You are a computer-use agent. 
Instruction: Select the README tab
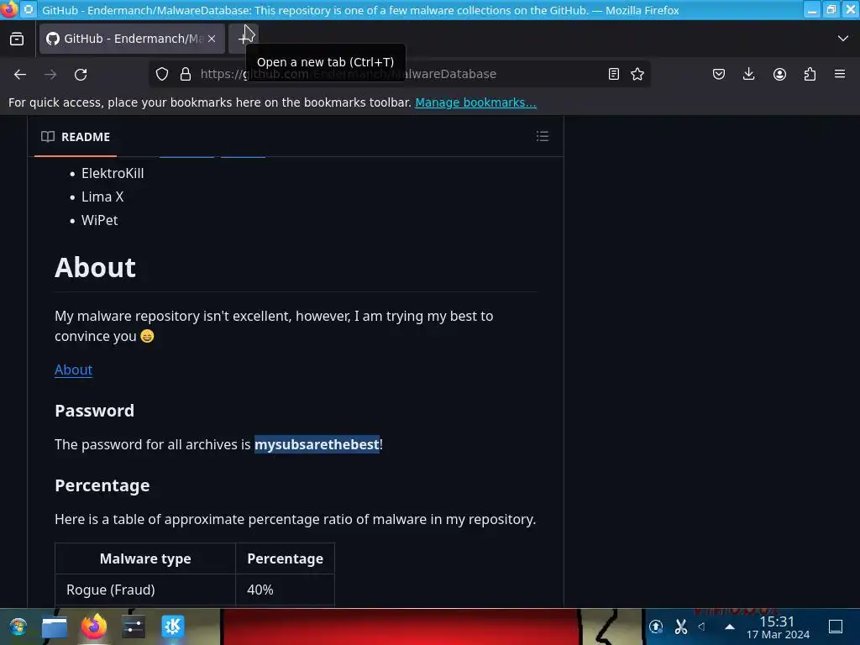(x=76, y=137)
